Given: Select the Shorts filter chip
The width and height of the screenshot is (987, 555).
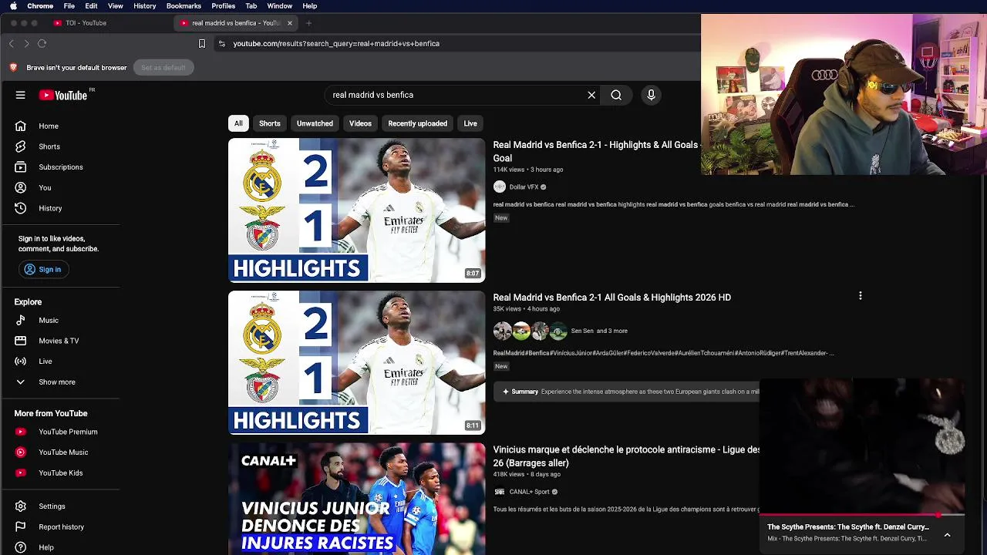Looking at the screenshot, I should pyautogui.click(x=270, y=123).
